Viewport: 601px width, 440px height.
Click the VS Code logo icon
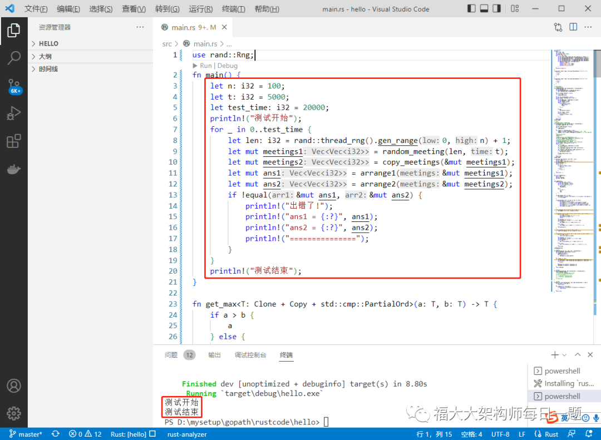tap(9, 8)
